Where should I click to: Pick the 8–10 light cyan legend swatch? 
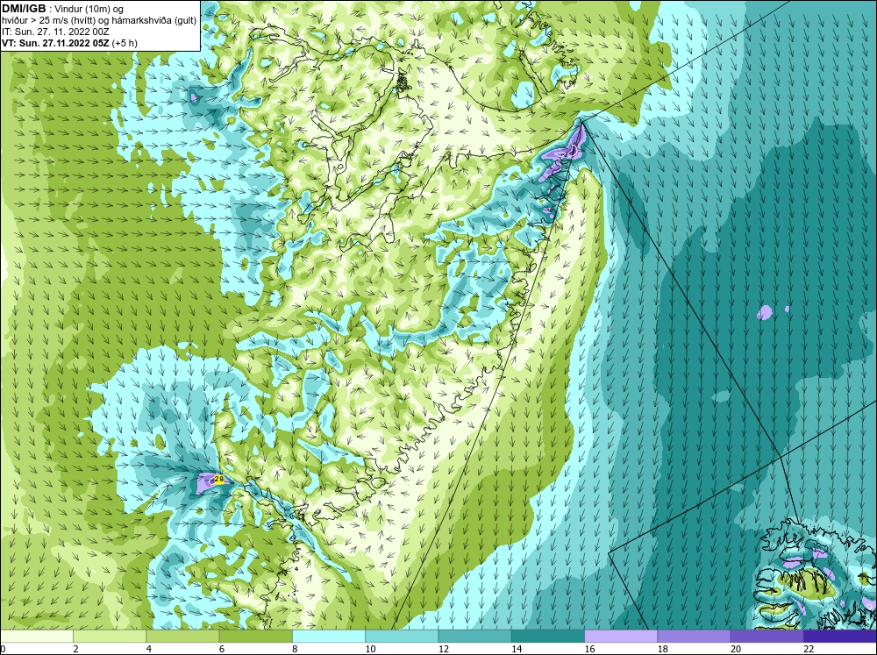pyautogui.click(x=329, y=637)
